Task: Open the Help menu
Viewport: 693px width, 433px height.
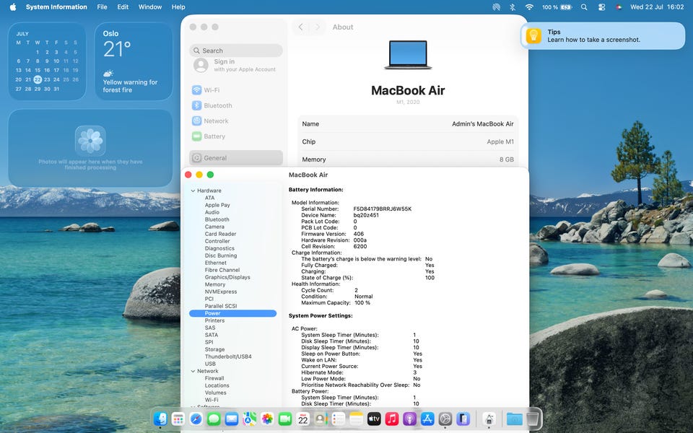Action: click(178, 7)
